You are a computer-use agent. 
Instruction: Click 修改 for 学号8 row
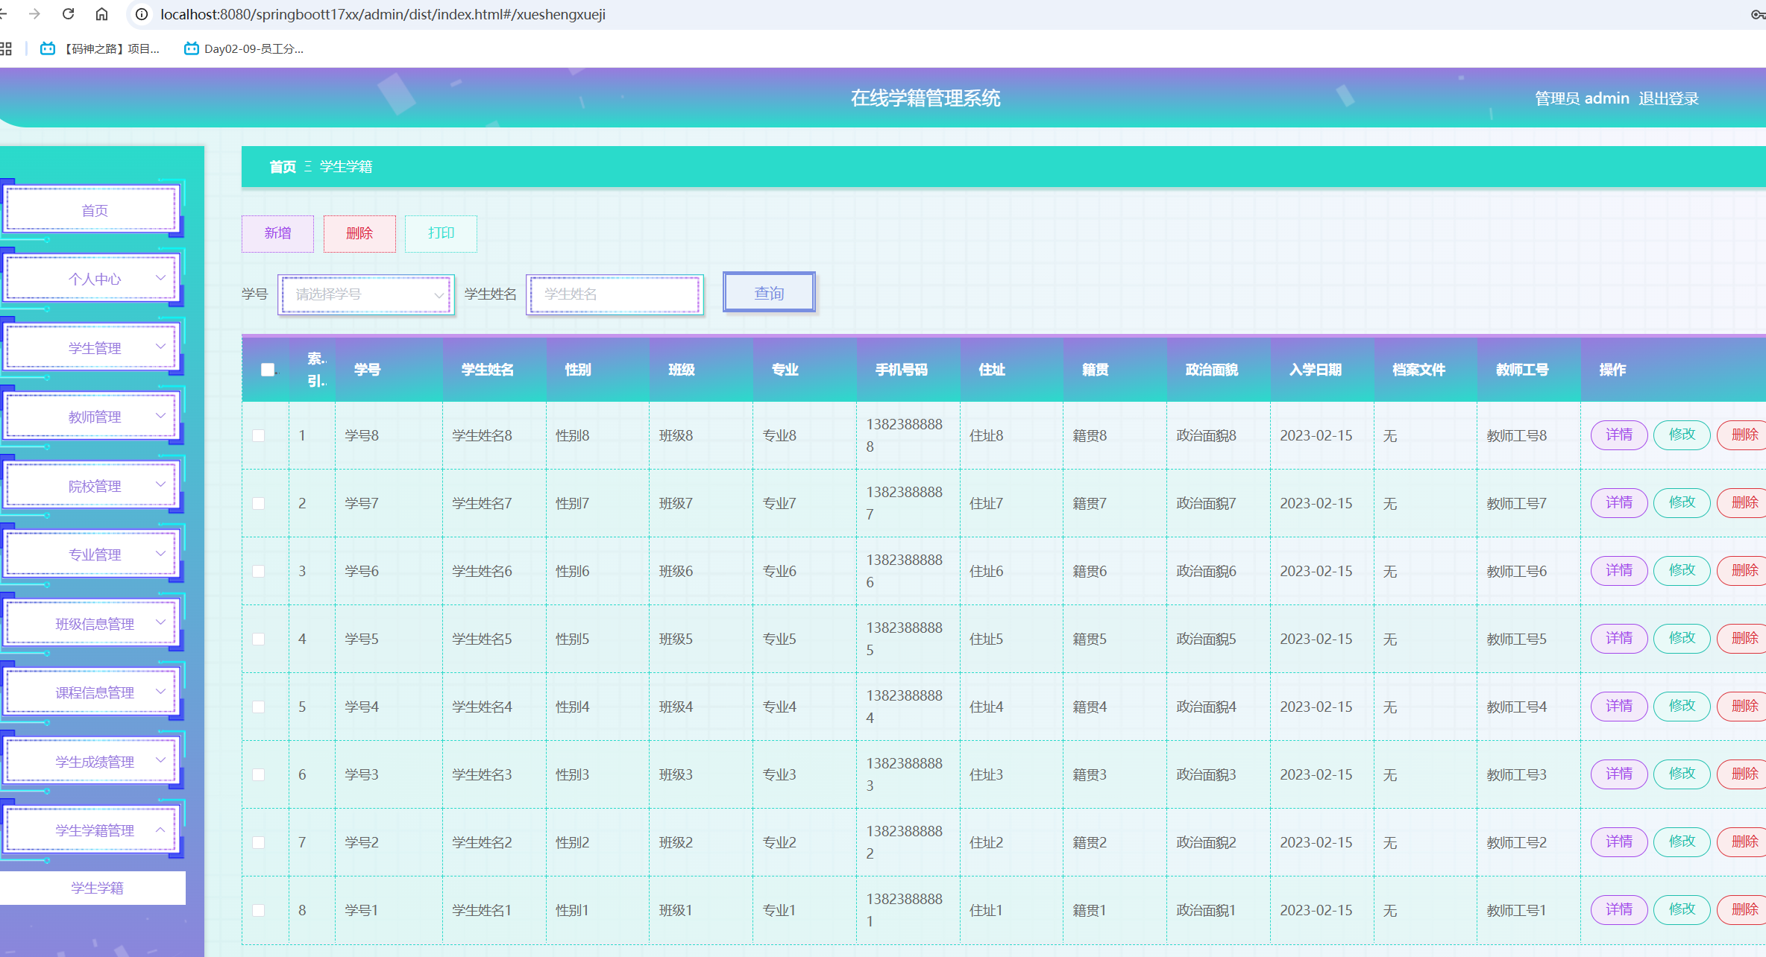tap(1682, 435)
